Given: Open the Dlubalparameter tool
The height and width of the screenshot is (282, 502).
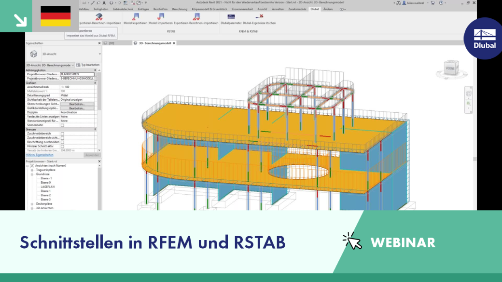Looking at the screenshot, I should click(231, 16).
